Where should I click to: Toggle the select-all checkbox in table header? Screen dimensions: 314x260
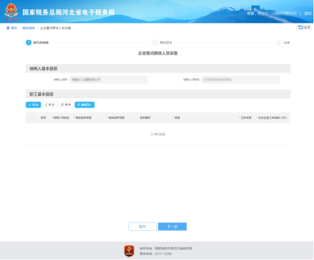[32, 118]
